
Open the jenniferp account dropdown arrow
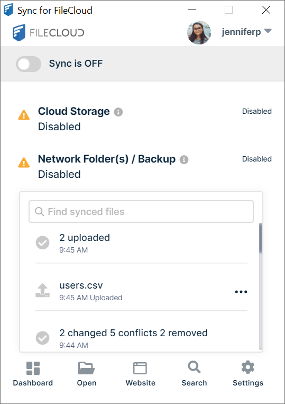268,31
